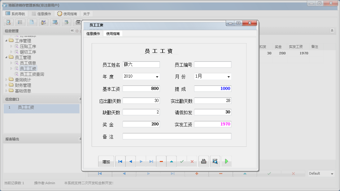Click the empty 备注 remarks field
Viewport: 340px width, 191px height.
point(177,136)
